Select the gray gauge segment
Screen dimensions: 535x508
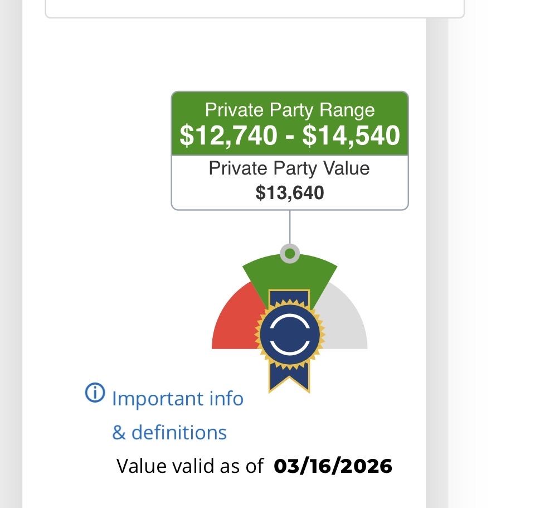coord(346,323)
